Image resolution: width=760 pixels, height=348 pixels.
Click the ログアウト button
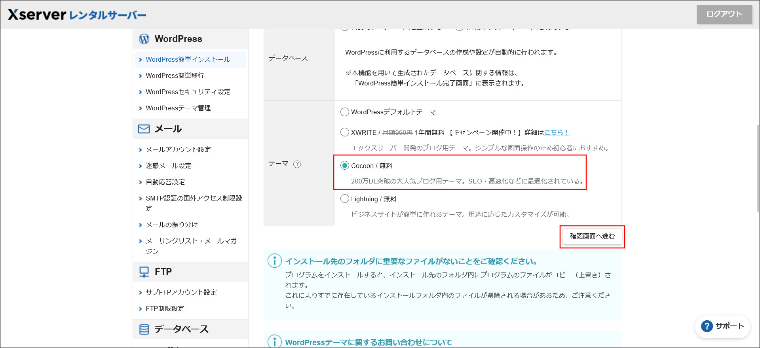[x=724, y=14]
